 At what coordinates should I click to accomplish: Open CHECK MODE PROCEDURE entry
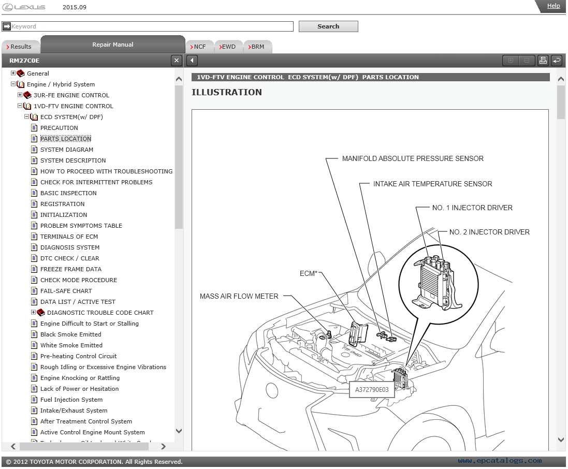click(x=79, y=280)
